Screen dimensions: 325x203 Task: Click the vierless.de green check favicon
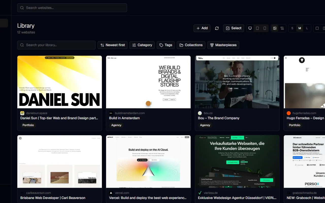(x=200, y=193)
